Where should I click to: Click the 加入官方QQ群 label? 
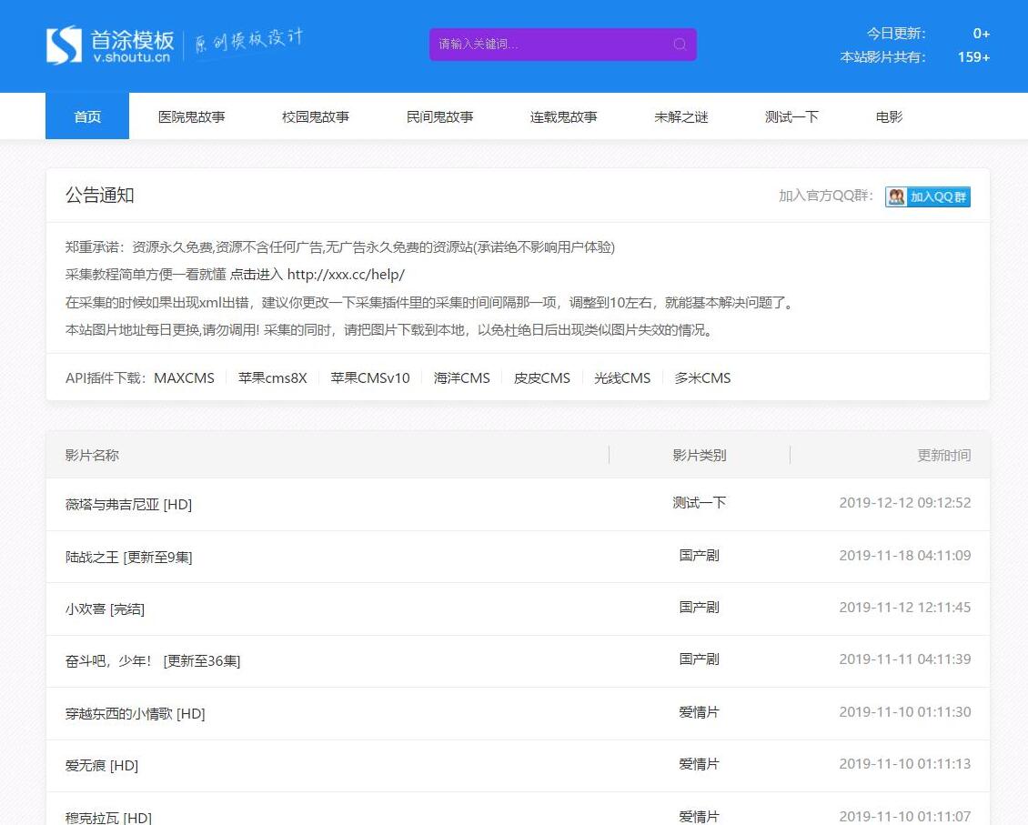(826, 196)
